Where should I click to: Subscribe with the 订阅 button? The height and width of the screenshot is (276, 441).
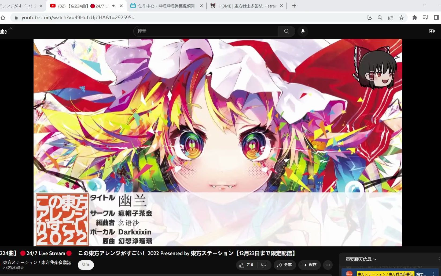pyautogui.click(x=86, y=265)
